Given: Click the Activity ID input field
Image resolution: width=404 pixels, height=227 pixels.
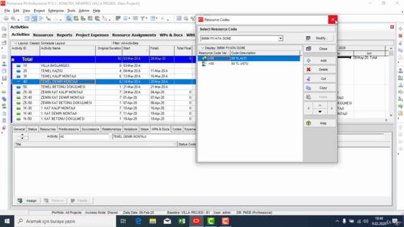Looking at the screenshot, I should pyautogui.click(x=84, y=137).
